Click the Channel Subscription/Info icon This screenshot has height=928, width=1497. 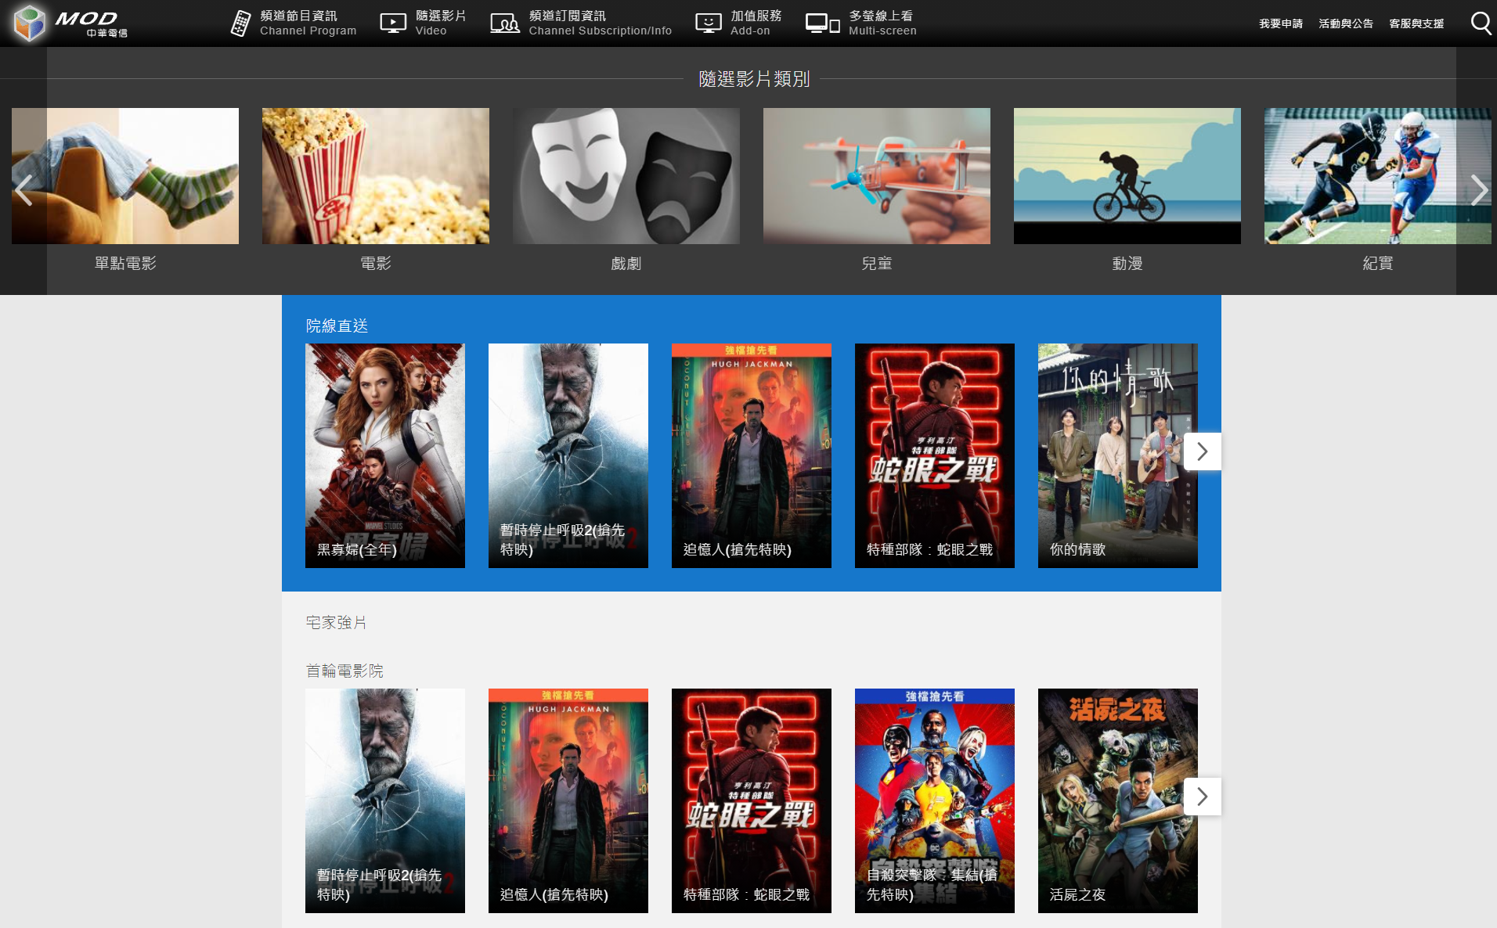coord(505,23)
